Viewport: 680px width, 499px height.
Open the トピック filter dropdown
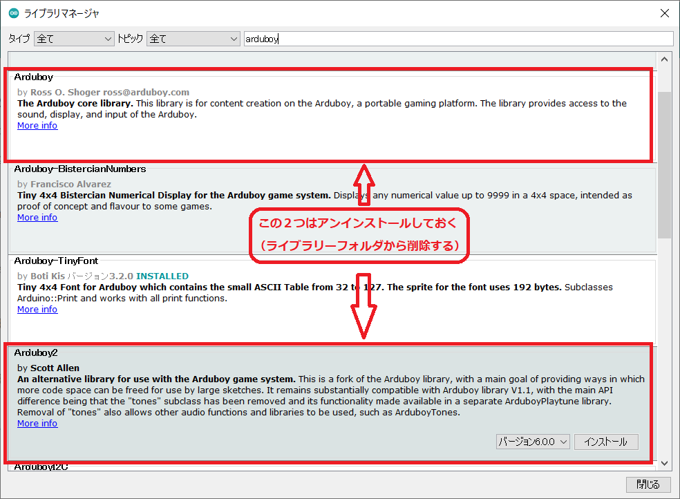[x=193, y=39]
